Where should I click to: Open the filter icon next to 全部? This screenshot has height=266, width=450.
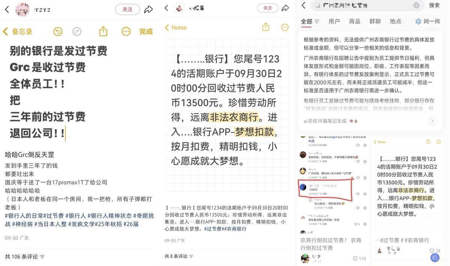click(x=317, y=21)
